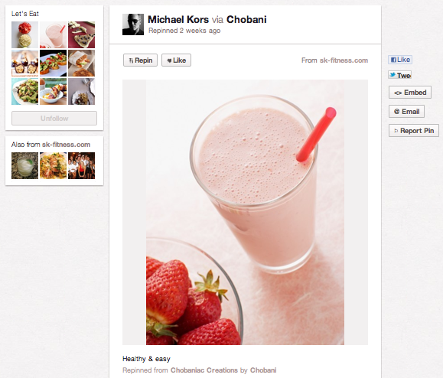Open Chobani profile link in header

(246, 19)
